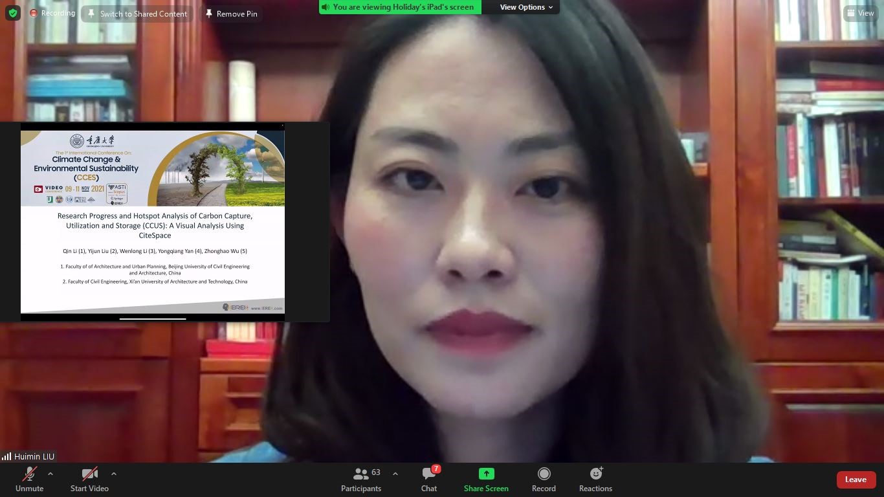Click the green encryption shield icon
This screenshot has height=497, width=884.
(13, 13)
